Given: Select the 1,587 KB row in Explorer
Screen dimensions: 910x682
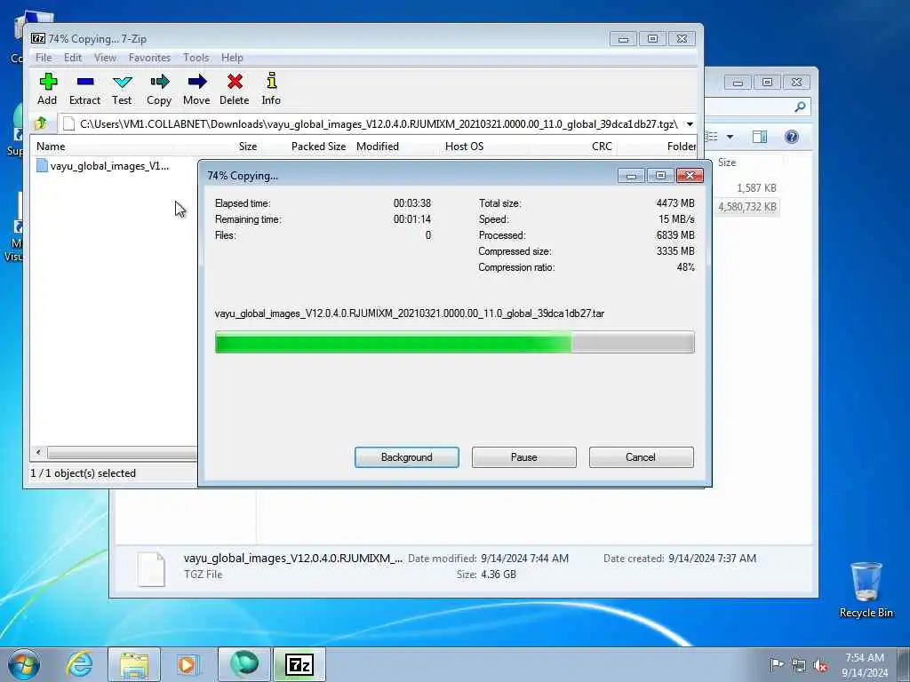Looking at the screenshot, I should [x=756, y=188].
